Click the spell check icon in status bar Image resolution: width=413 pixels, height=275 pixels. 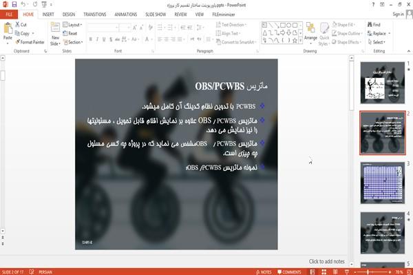pos(32,272)
